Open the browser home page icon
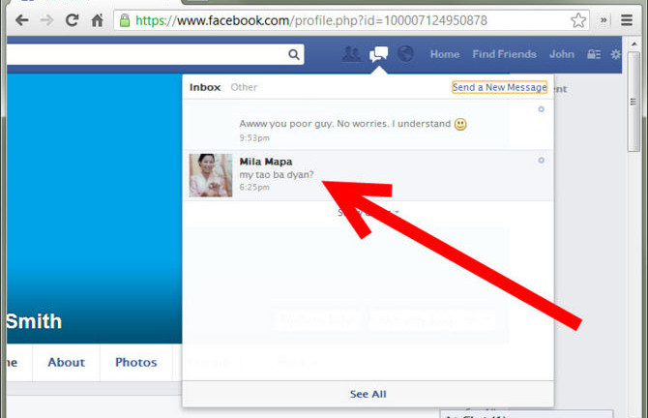 click(x=97, y=20)
